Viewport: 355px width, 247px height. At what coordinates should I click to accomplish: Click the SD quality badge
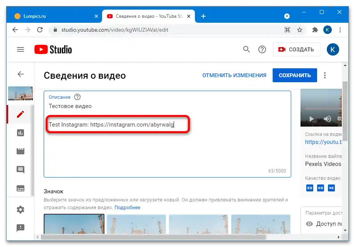pyautogui.click(x=309, y=188)
